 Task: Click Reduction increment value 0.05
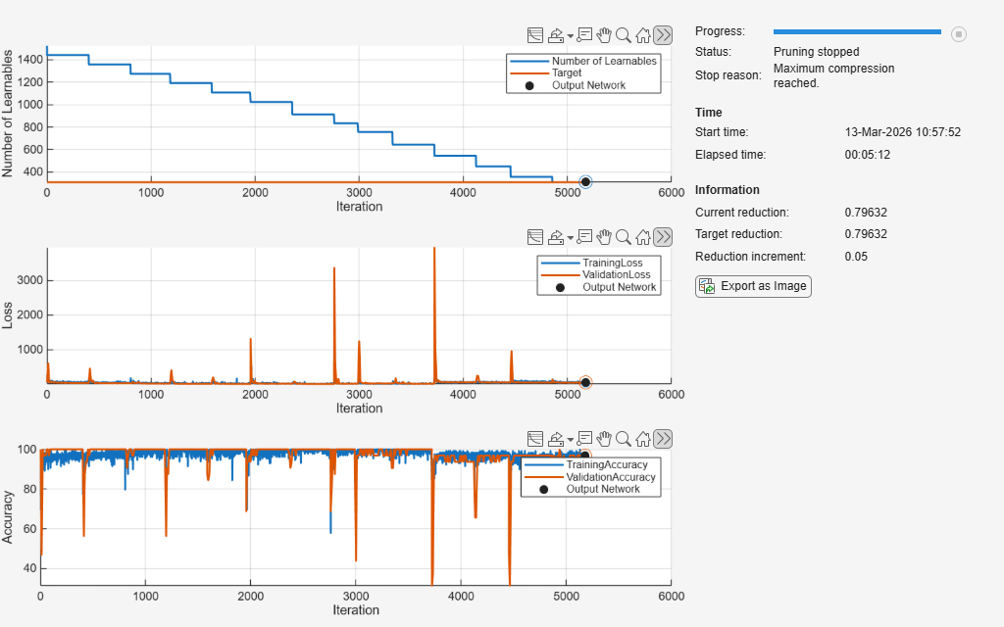tap(856, 257)
